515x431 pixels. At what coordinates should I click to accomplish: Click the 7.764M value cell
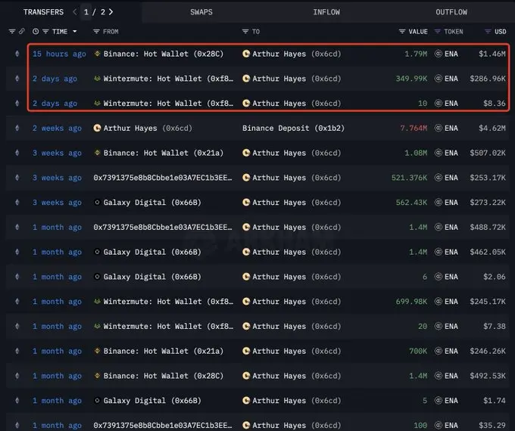[414, 129]
